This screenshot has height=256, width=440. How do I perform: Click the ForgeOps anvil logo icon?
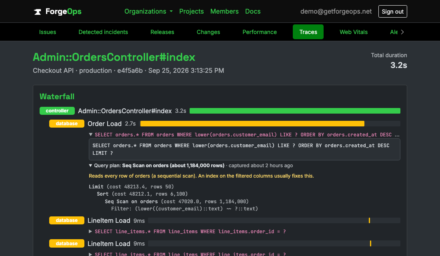coord(37,12)
